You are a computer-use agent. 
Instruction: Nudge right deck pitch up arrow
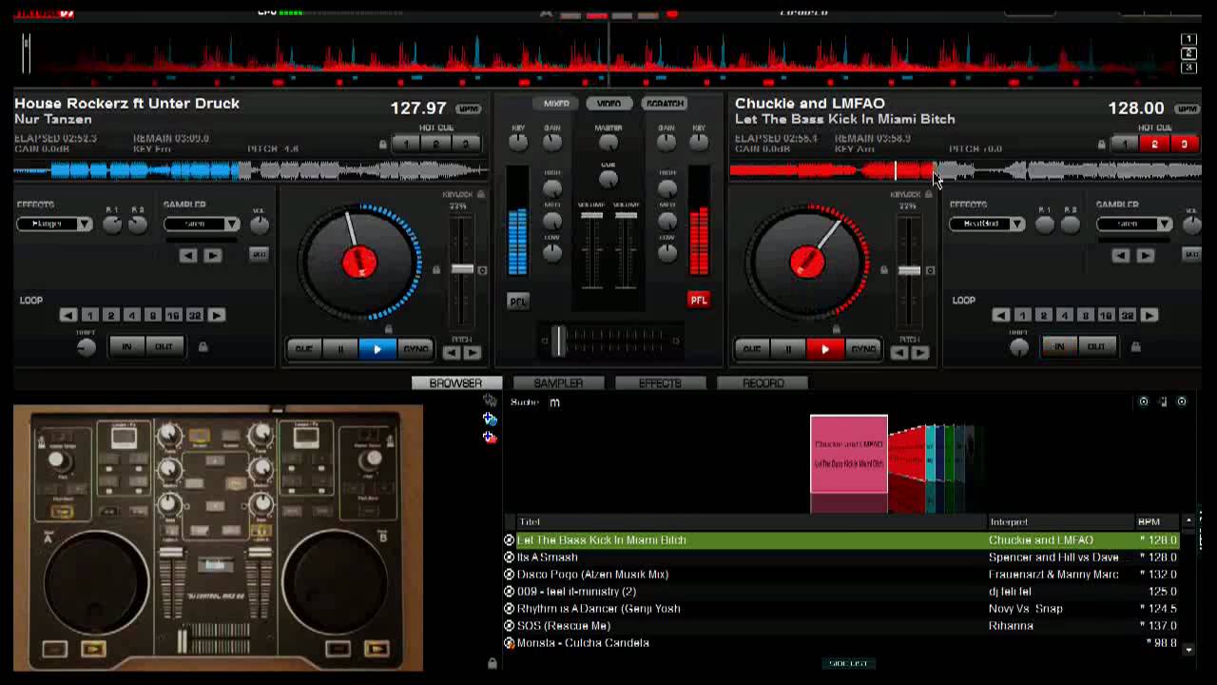pyautogui.click(x=920, y=353)
